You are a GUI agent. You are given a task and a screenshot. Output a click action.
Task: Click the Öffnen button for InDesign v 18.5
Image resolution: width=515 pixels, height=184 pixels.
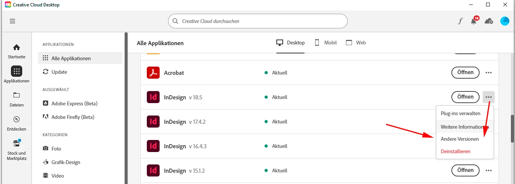click(x=465, y=97)
